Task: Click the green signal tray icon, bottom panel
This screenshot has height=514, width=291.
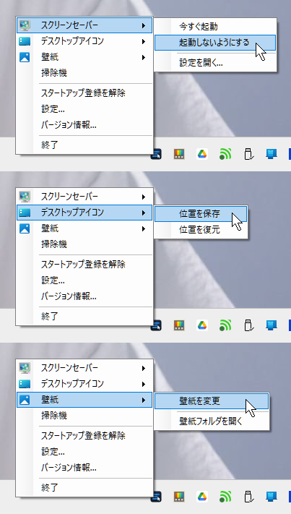Action: (225, 497)
